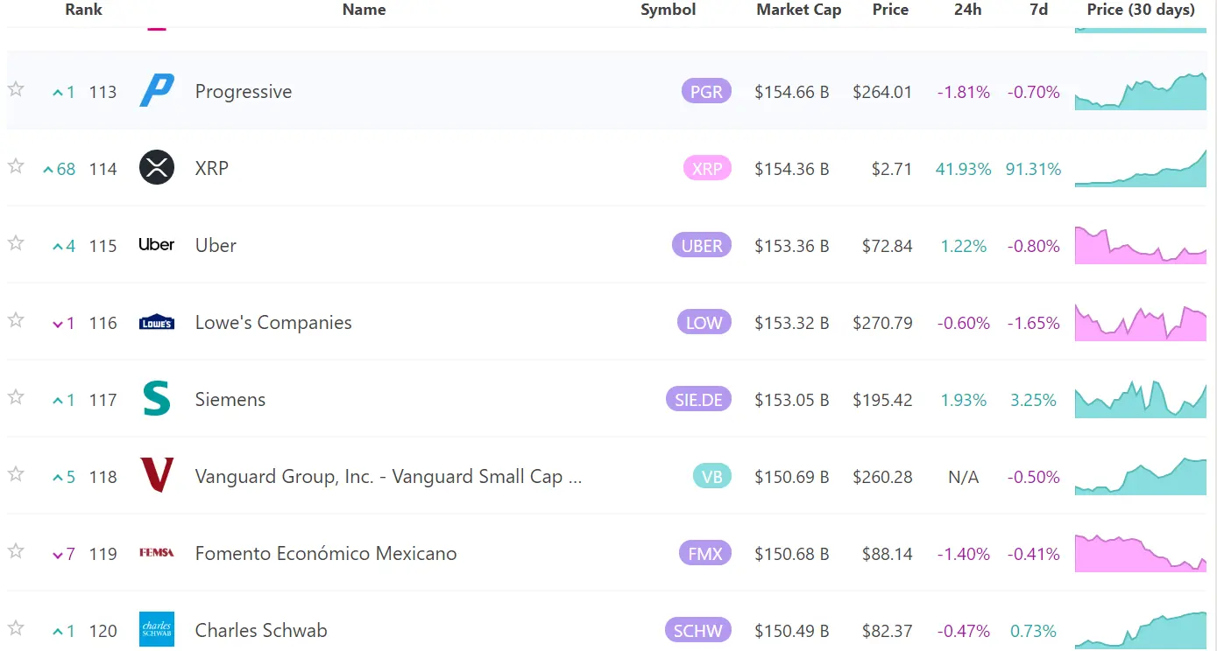
Task: Click the XRP logo
Action: 156,168
